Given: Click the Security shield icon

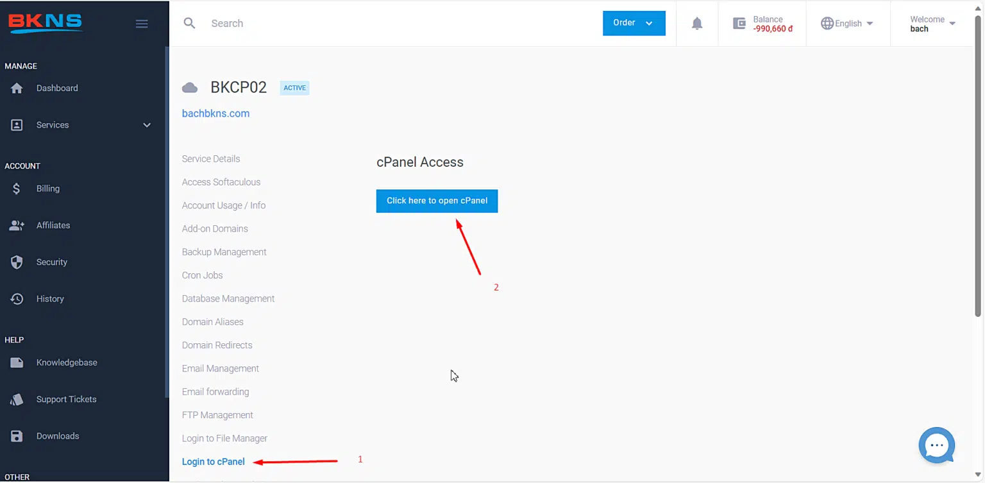Looking at the screenshot, I should [x=17, y=262].
